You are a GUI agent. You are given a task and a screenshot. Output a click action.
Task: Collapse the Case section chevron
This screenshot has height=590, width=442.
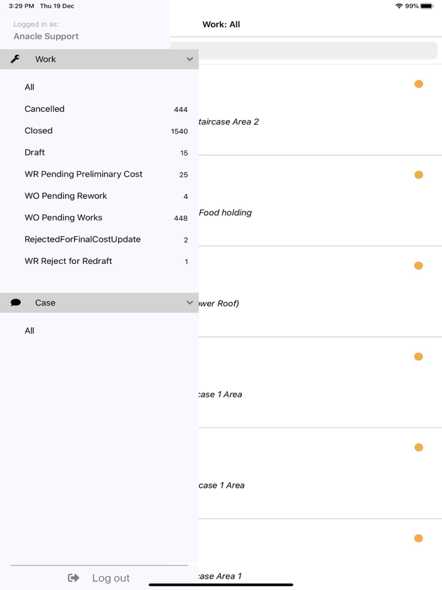pyautogui.click(x=189, y=303)
